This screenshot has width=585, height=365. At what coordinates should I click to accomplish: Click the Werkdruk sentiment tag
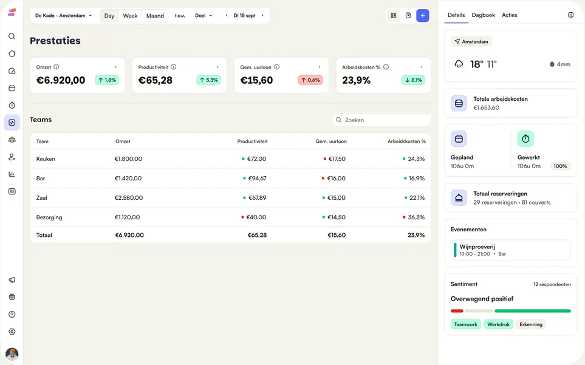(x=499, y=324)
